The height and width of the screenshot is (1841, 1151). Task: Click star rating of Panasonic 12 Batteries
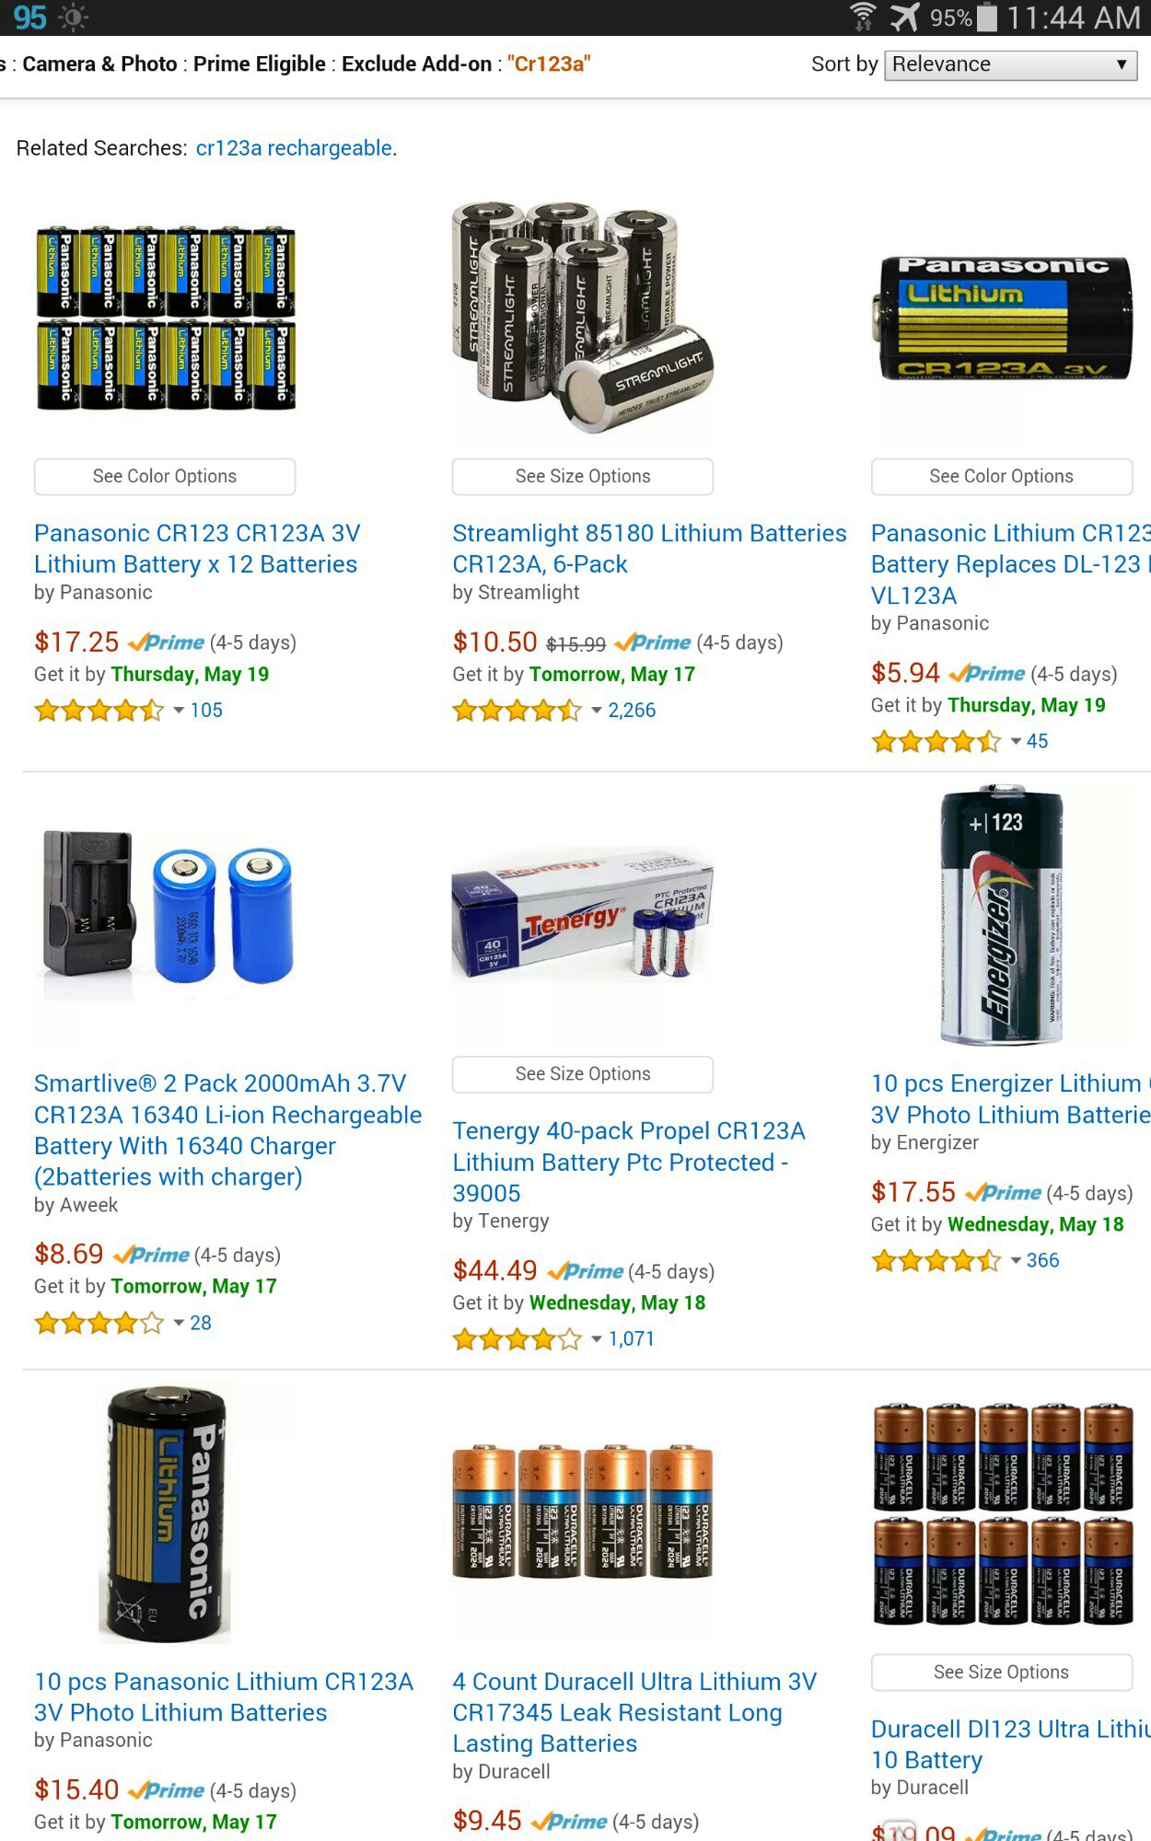[99, 710]
